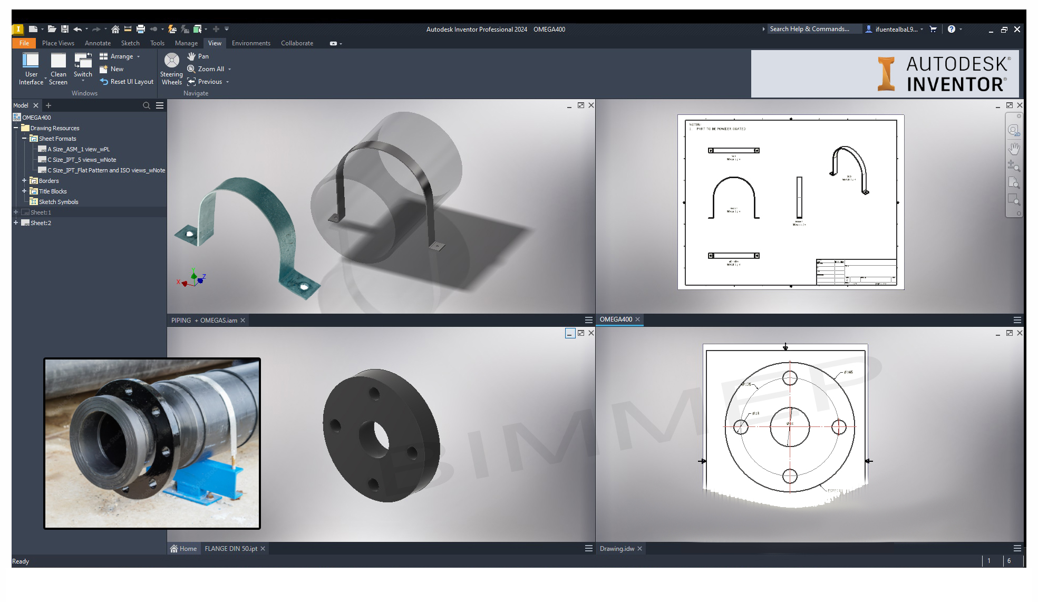The height and width of the screenshot is (602, 1038).
Task: Click the orange File button
Action: (24, 43)
